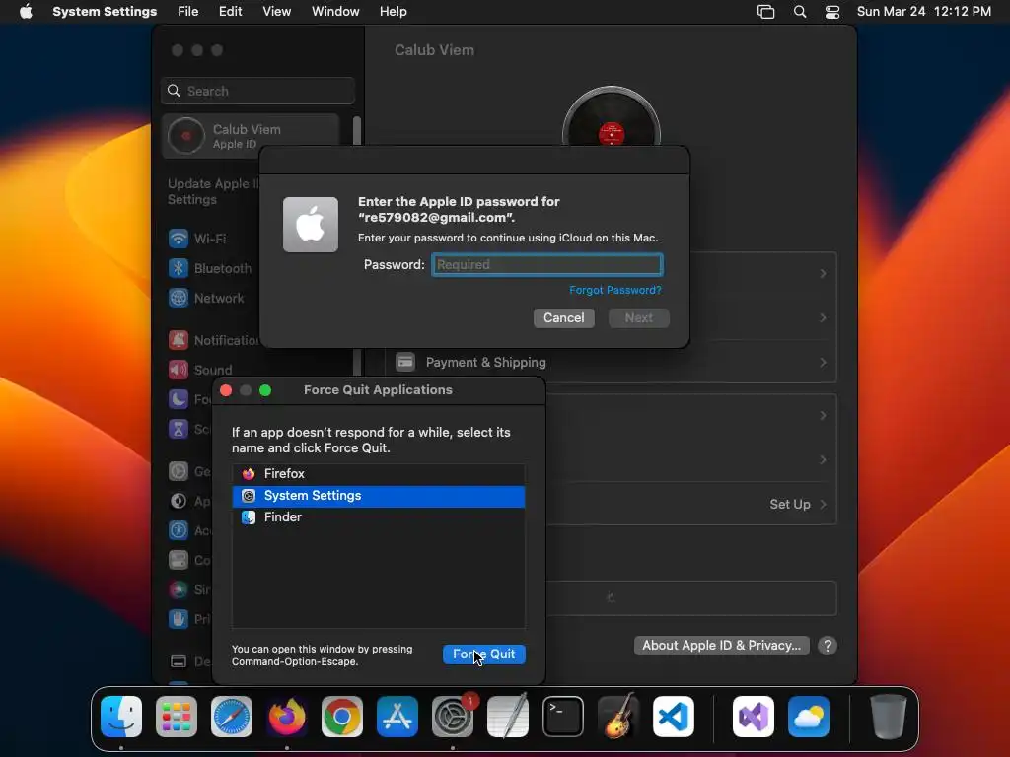Open Finder from the Dock
The width and height of the screenshot is (1010, 757).
point(121,717)
